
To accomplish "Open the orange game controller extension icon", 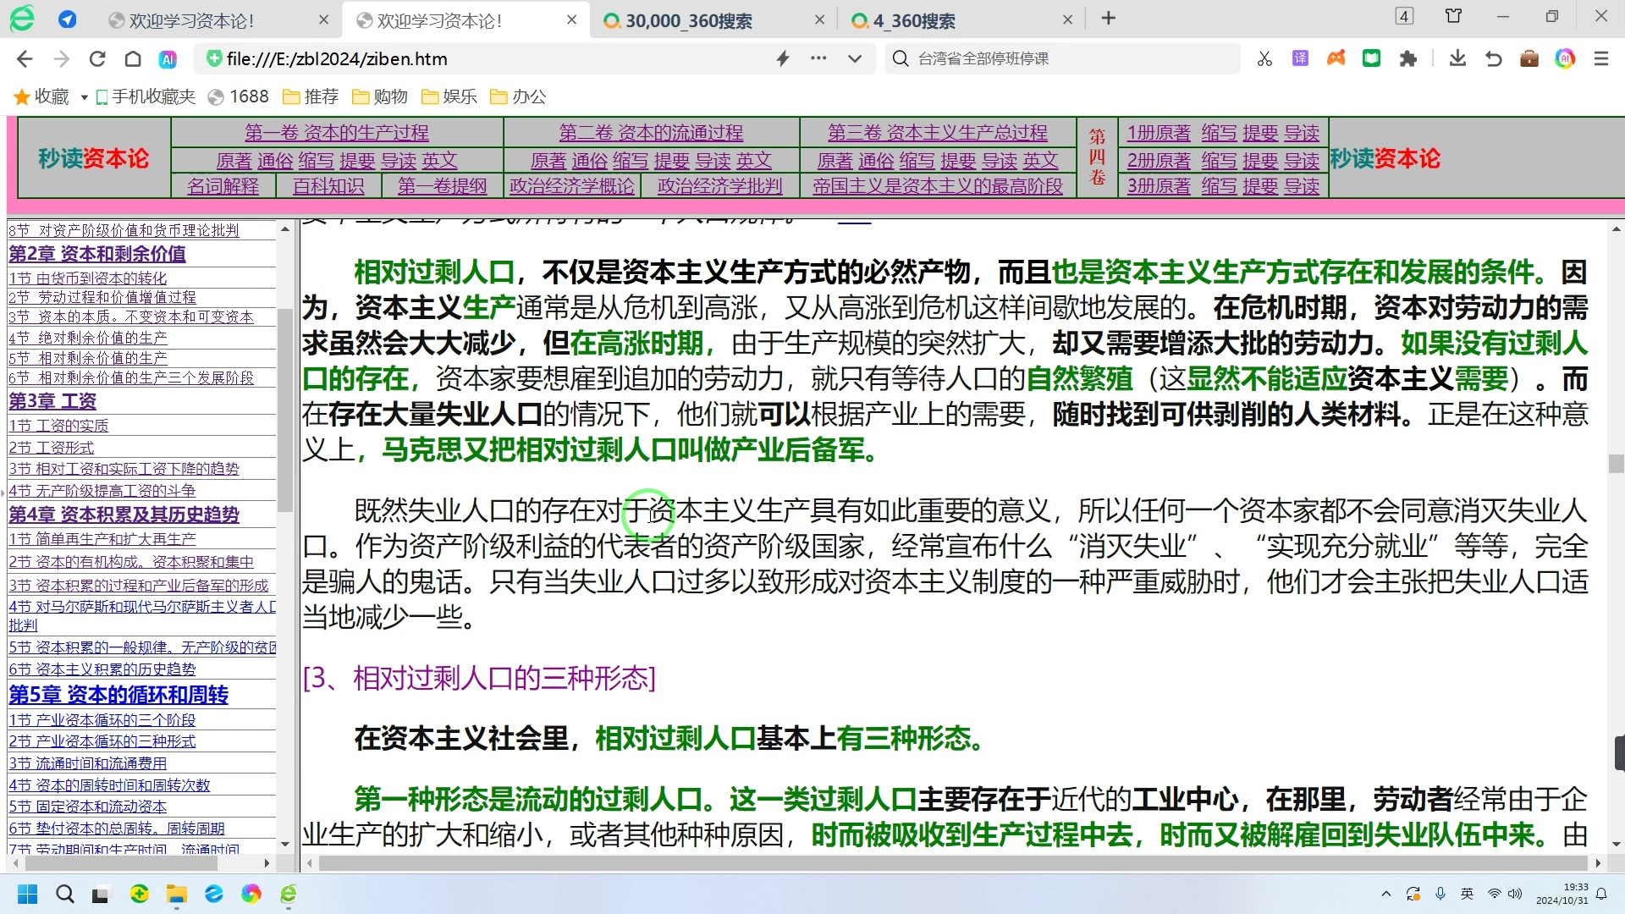I will [x=1336, y=58].
